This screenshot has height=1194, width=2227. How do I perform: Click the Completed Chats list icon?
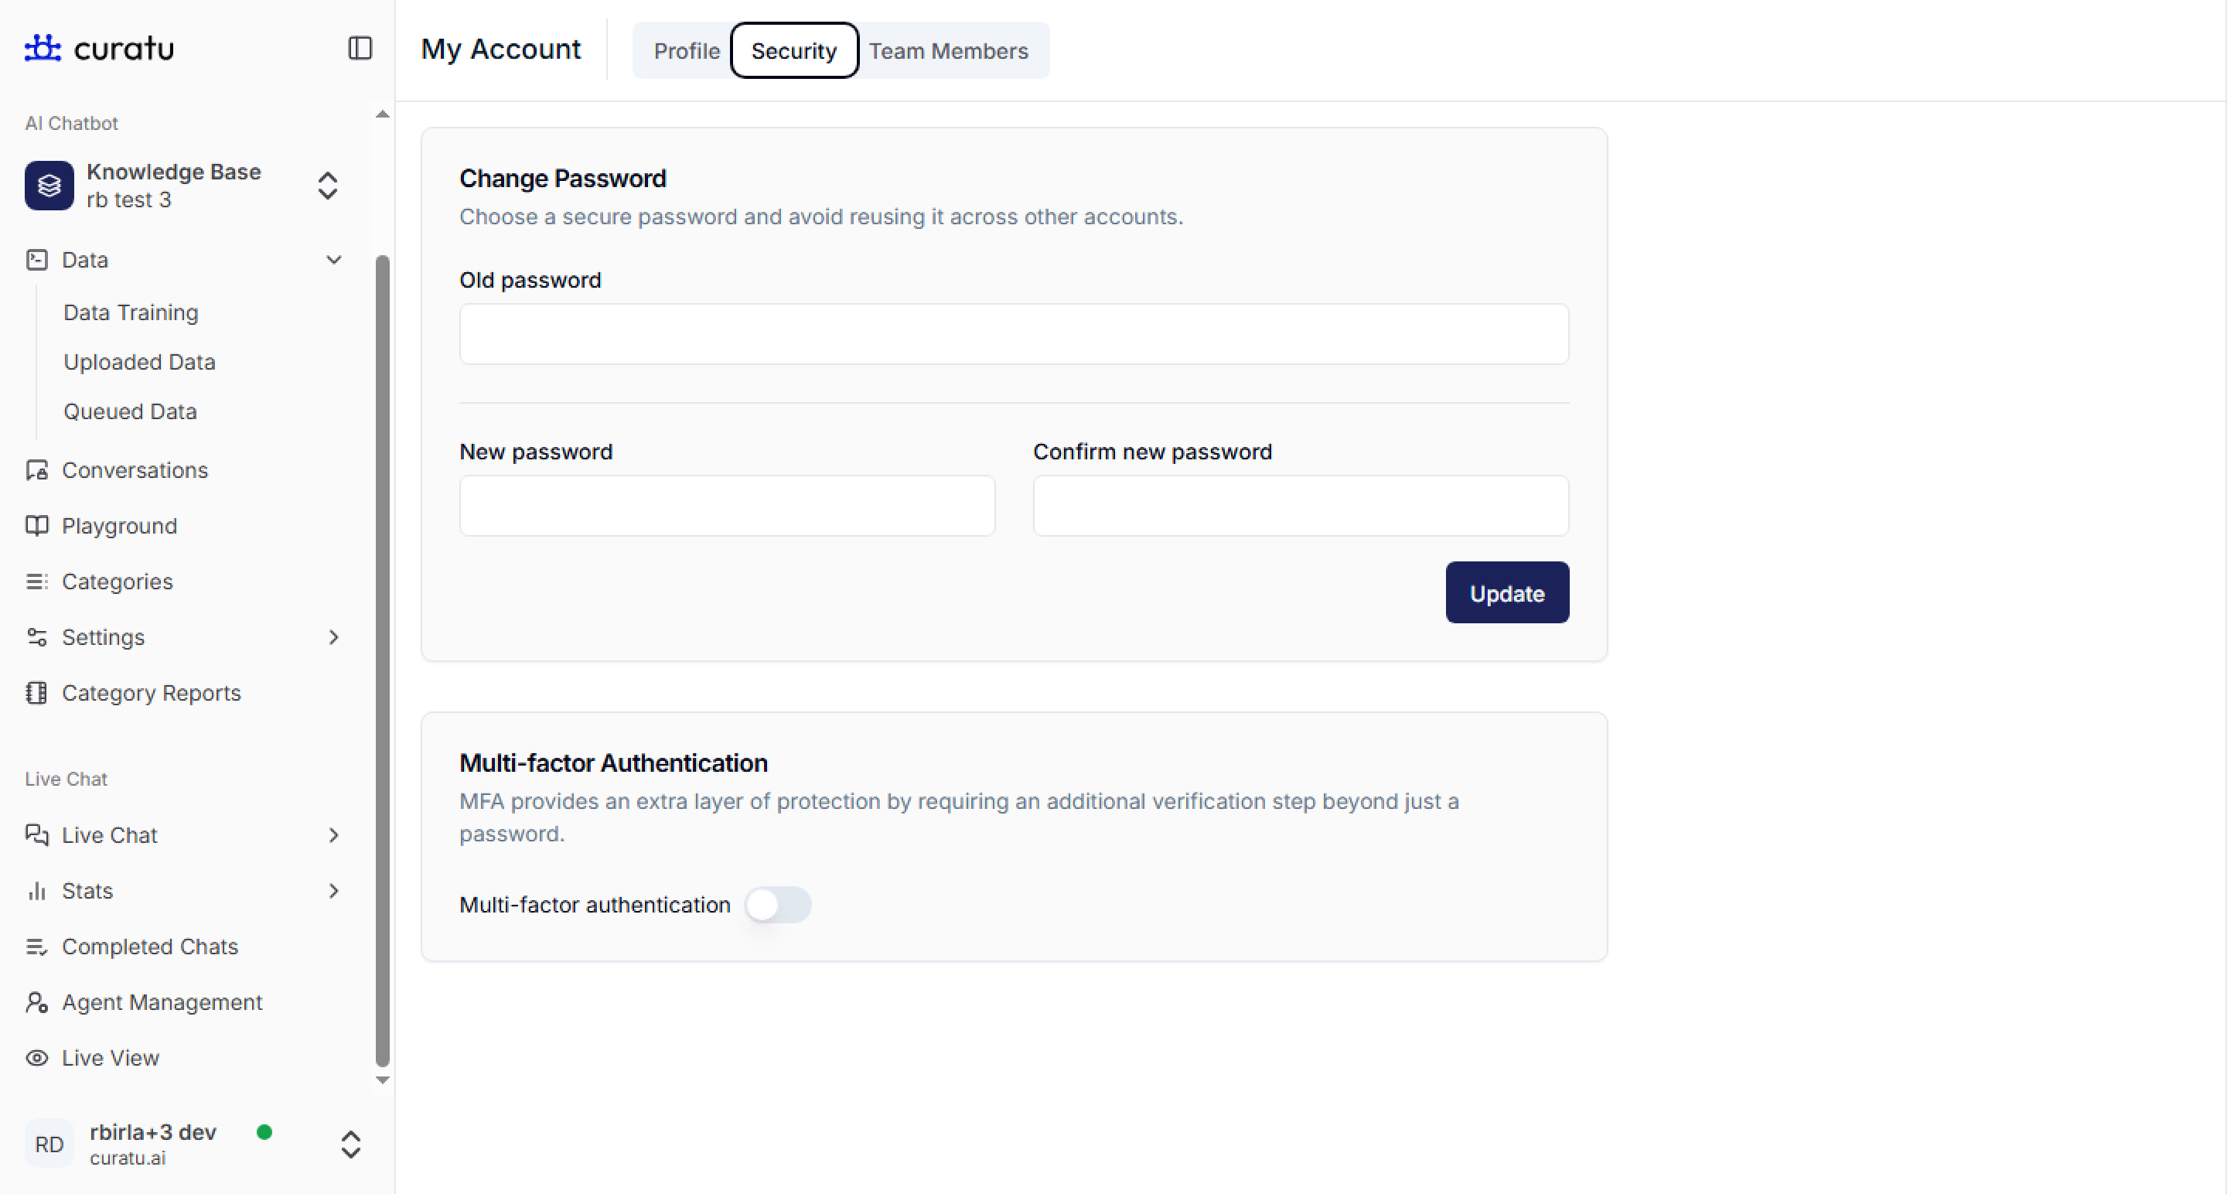(x=36, y=947)
